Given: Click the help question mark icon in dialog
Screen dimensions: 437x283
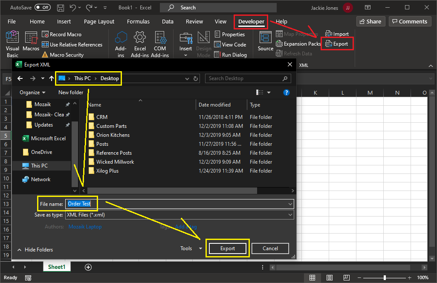Looking at the screenshot, I should [x=287, y=92].
